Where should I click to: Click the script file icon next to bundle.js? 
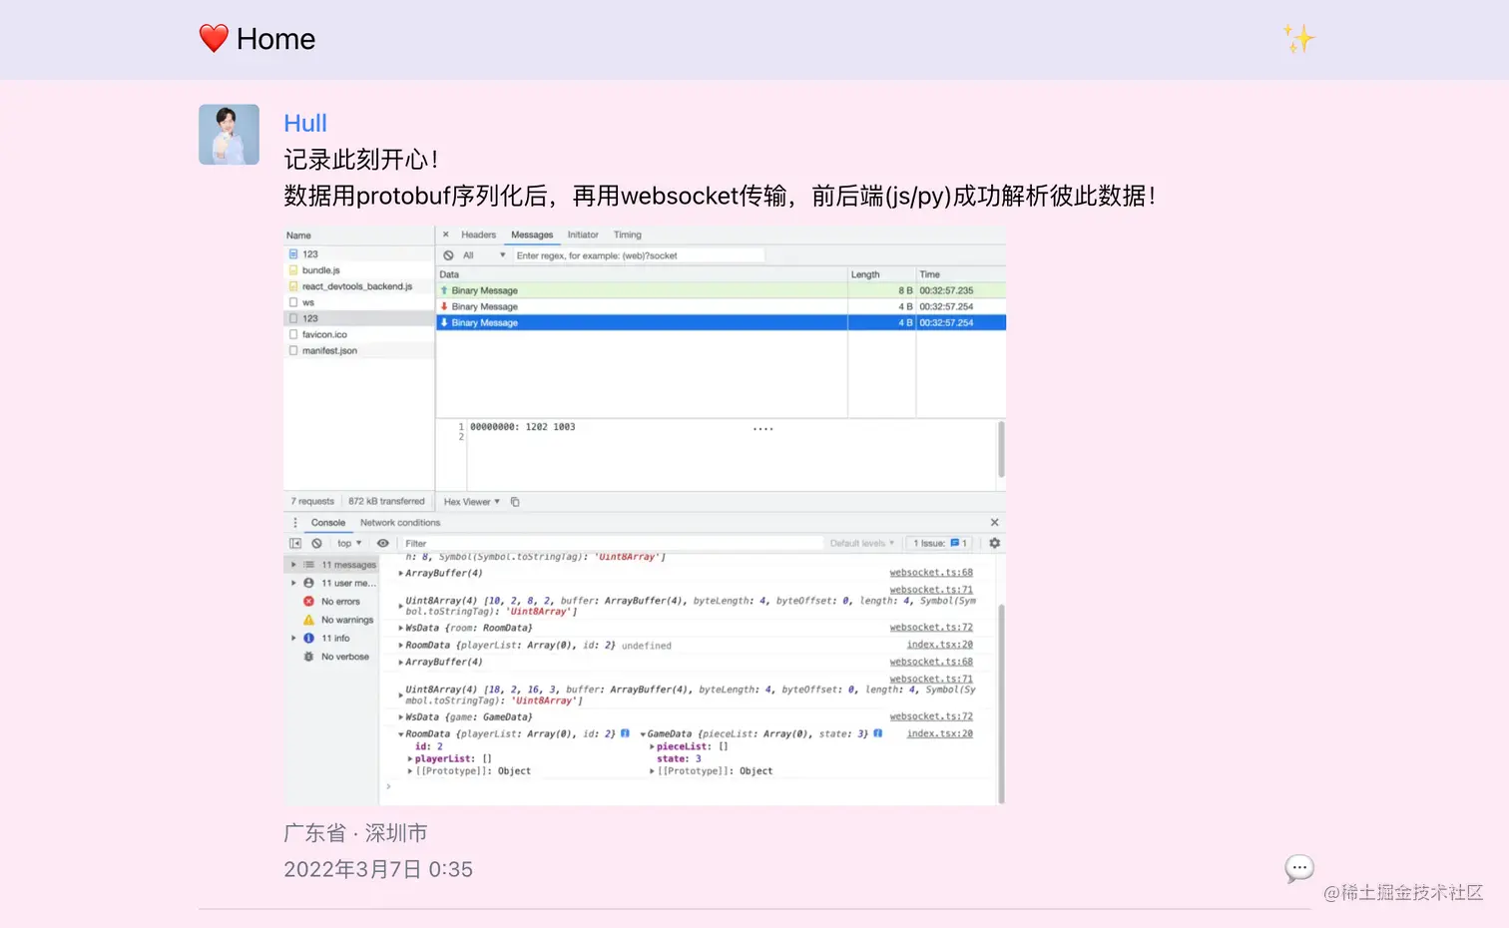click(x=293, y=270)
